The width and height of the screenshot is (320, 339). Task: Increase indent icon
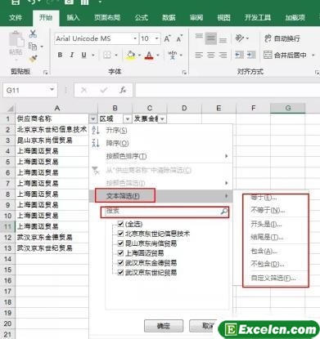251,55
